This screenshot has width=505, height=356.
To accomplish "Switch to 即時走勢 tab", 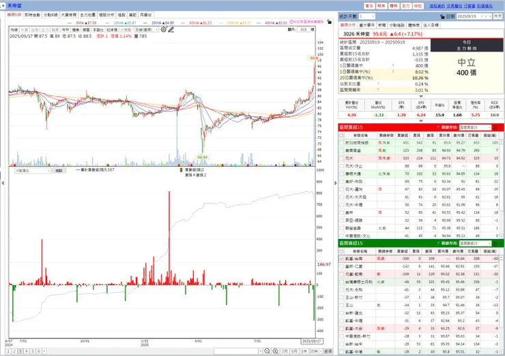I will pos(33,15).
